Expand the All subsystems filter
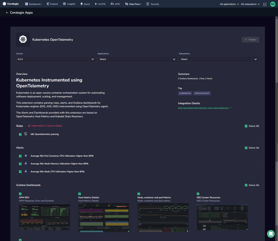Image resolution: width=278 pixels, height=241 pixels. click(x=250, y=4)
